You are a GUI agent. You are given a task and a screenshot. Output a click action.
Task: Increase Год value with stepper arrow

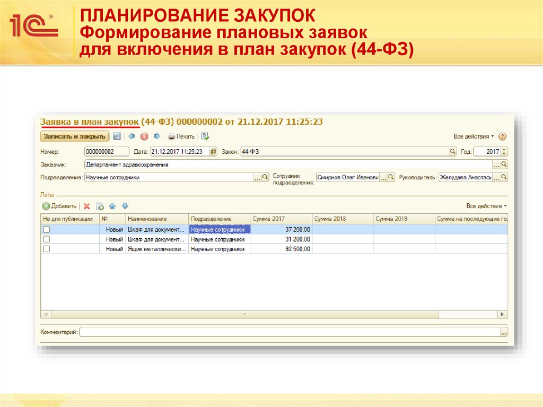tap(504, 149)
